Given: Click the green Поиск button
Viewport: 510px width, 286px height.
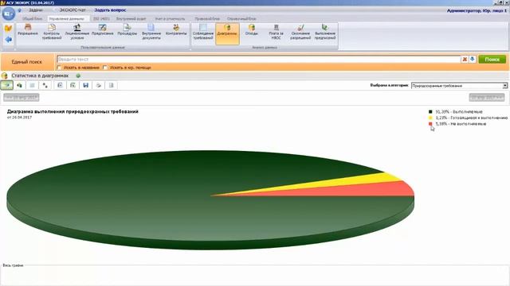Looking at the screenshot, I should (x=492, y=60).
